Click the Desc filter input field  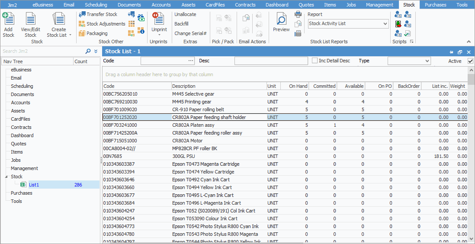tap(271, 61)
